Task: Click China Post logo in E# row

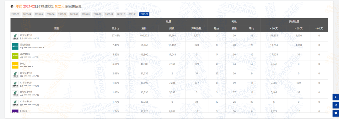Action: click(15, 84)
